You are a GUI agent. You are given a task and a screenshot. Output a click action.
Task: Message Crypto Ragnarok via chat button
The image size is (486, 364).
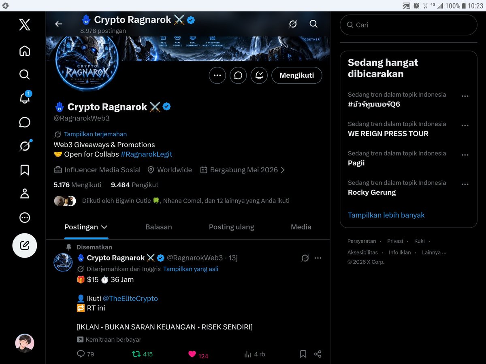click(238, 75)
